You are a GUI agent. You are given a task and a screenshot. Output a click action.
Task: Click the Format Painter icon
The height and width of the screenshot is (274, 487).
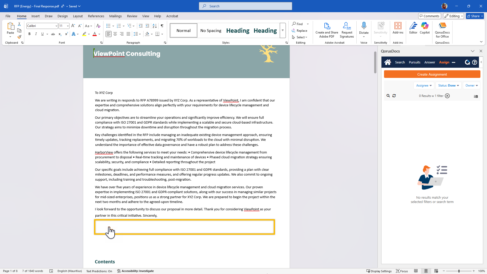coord(19,37)
